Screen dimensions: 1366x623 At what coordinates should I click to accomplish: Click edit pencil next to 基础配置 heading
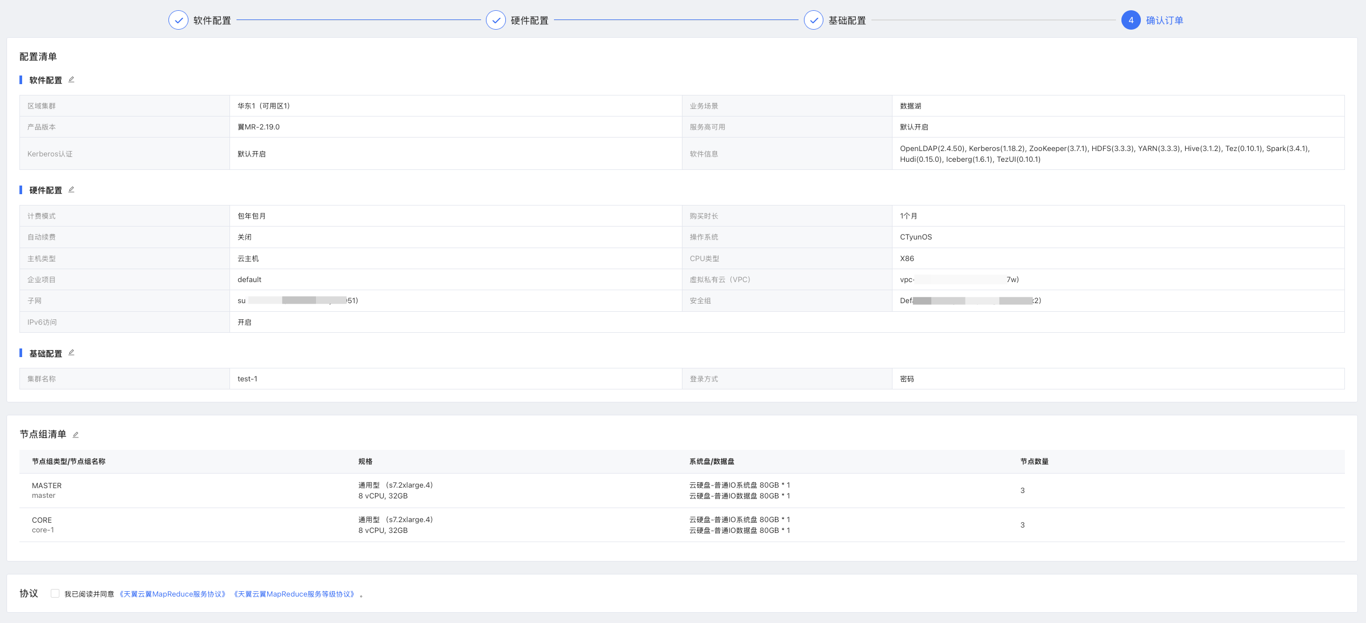pos(71,353)
